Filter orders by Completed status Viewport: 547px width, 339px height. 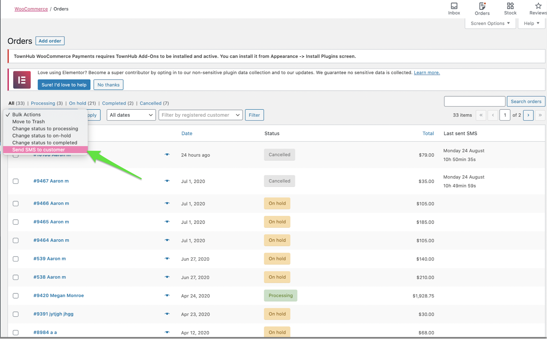[x=114, y=103]
